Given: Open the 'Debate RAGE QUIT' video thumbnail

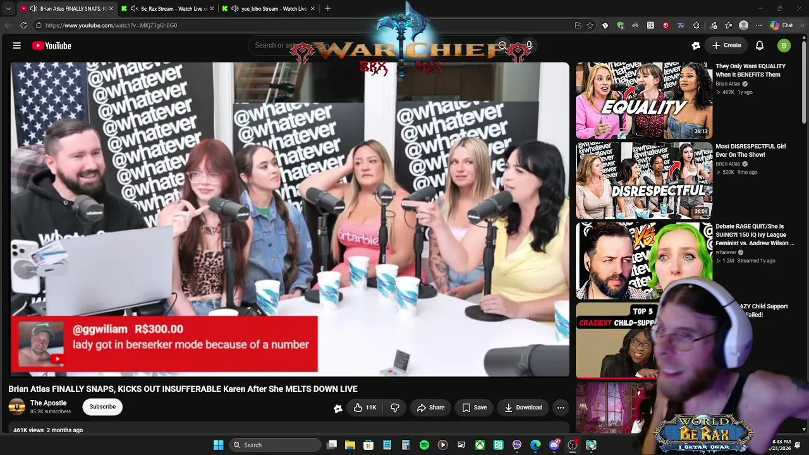Looking at the screenshot, I should pos(644,260).
